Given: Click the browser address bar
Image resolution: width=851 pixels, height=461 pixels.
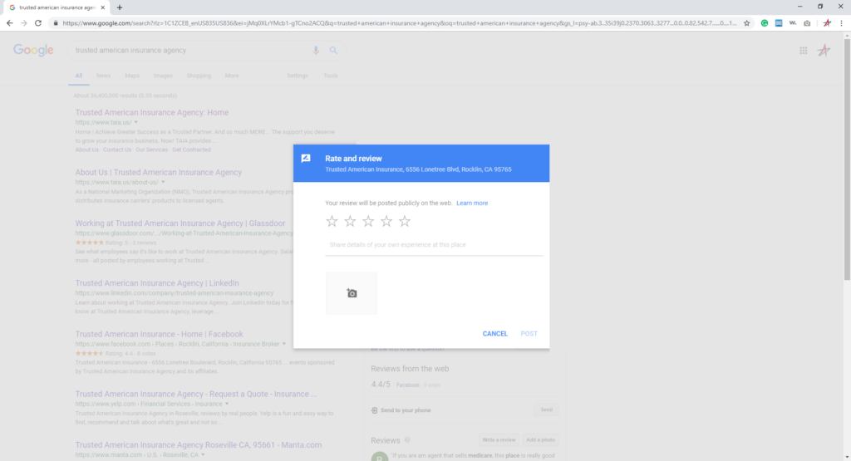Looking at the screenshot, I should pos(400,22).
